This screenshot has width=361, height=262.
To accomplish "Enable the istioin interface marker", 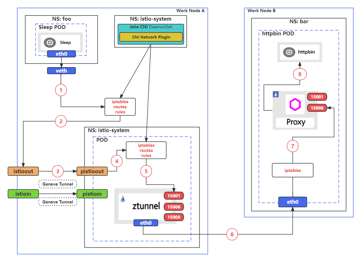I will (x=23, y=194).
